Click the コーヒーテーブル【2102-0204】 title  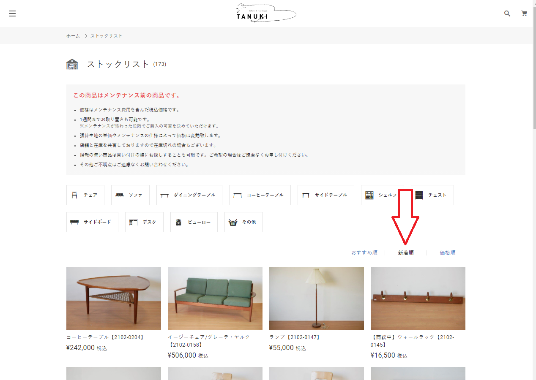pos(106,337)
